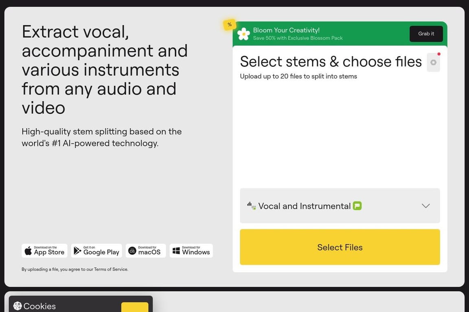This screenshot has width=469, height=312.
Task: Click the Save 50% Blossom Pack text
Action: [x=298, y=38]
